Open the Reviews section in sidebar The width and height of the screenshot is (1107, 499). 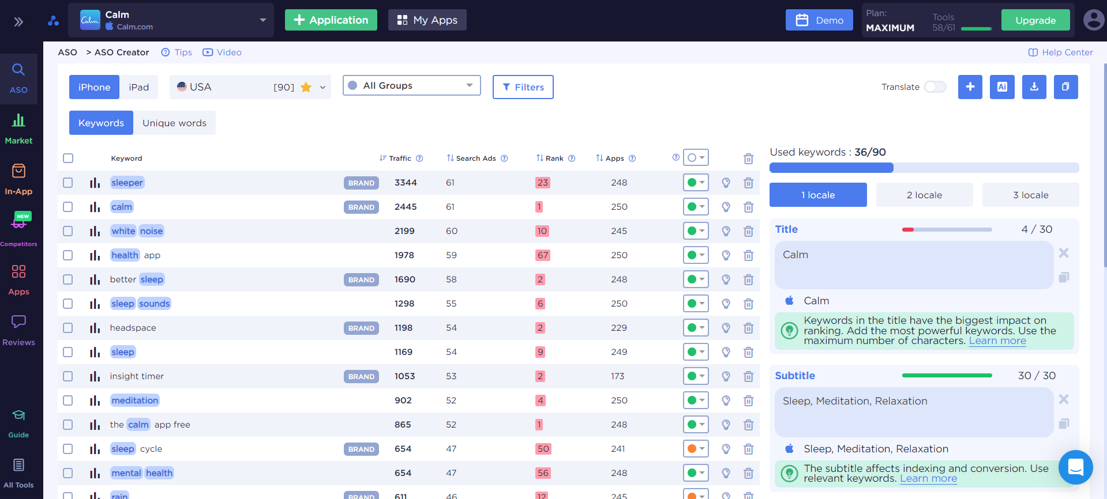[x=18, y=330]
